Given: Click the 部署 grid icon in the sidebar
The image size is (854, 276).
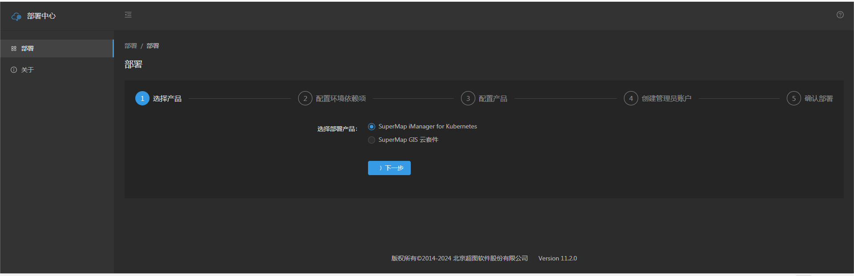Looking at the screenshot, I should pos(14,48).
